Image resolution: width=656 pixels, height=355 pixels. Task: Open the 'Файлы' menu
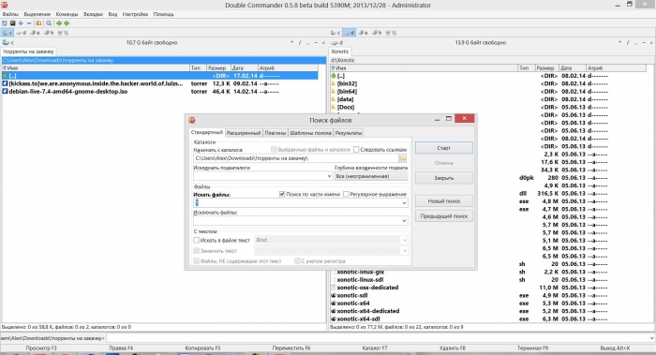tap(10, 14)
